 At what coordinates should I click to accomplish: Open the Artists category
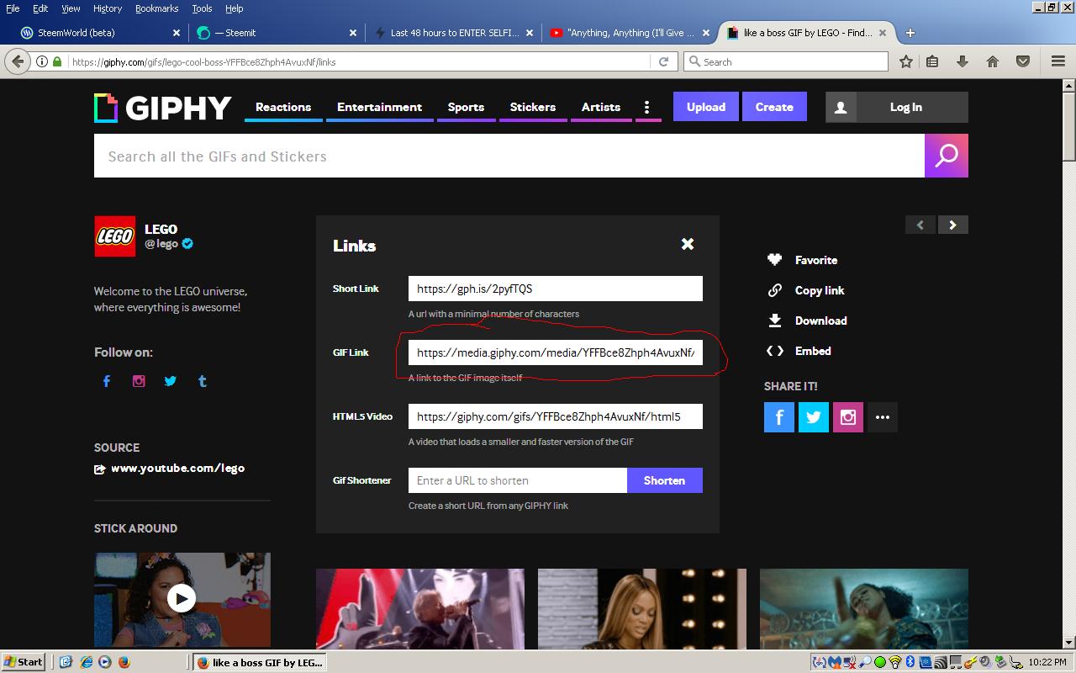tap(601, 108)
